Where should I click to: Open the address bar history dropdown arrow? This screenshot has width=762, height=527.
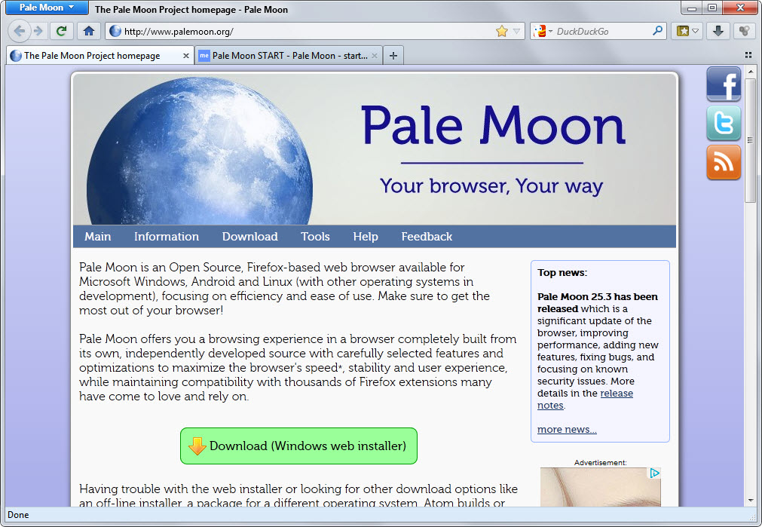pyautogui.click(x=516, y=31)
